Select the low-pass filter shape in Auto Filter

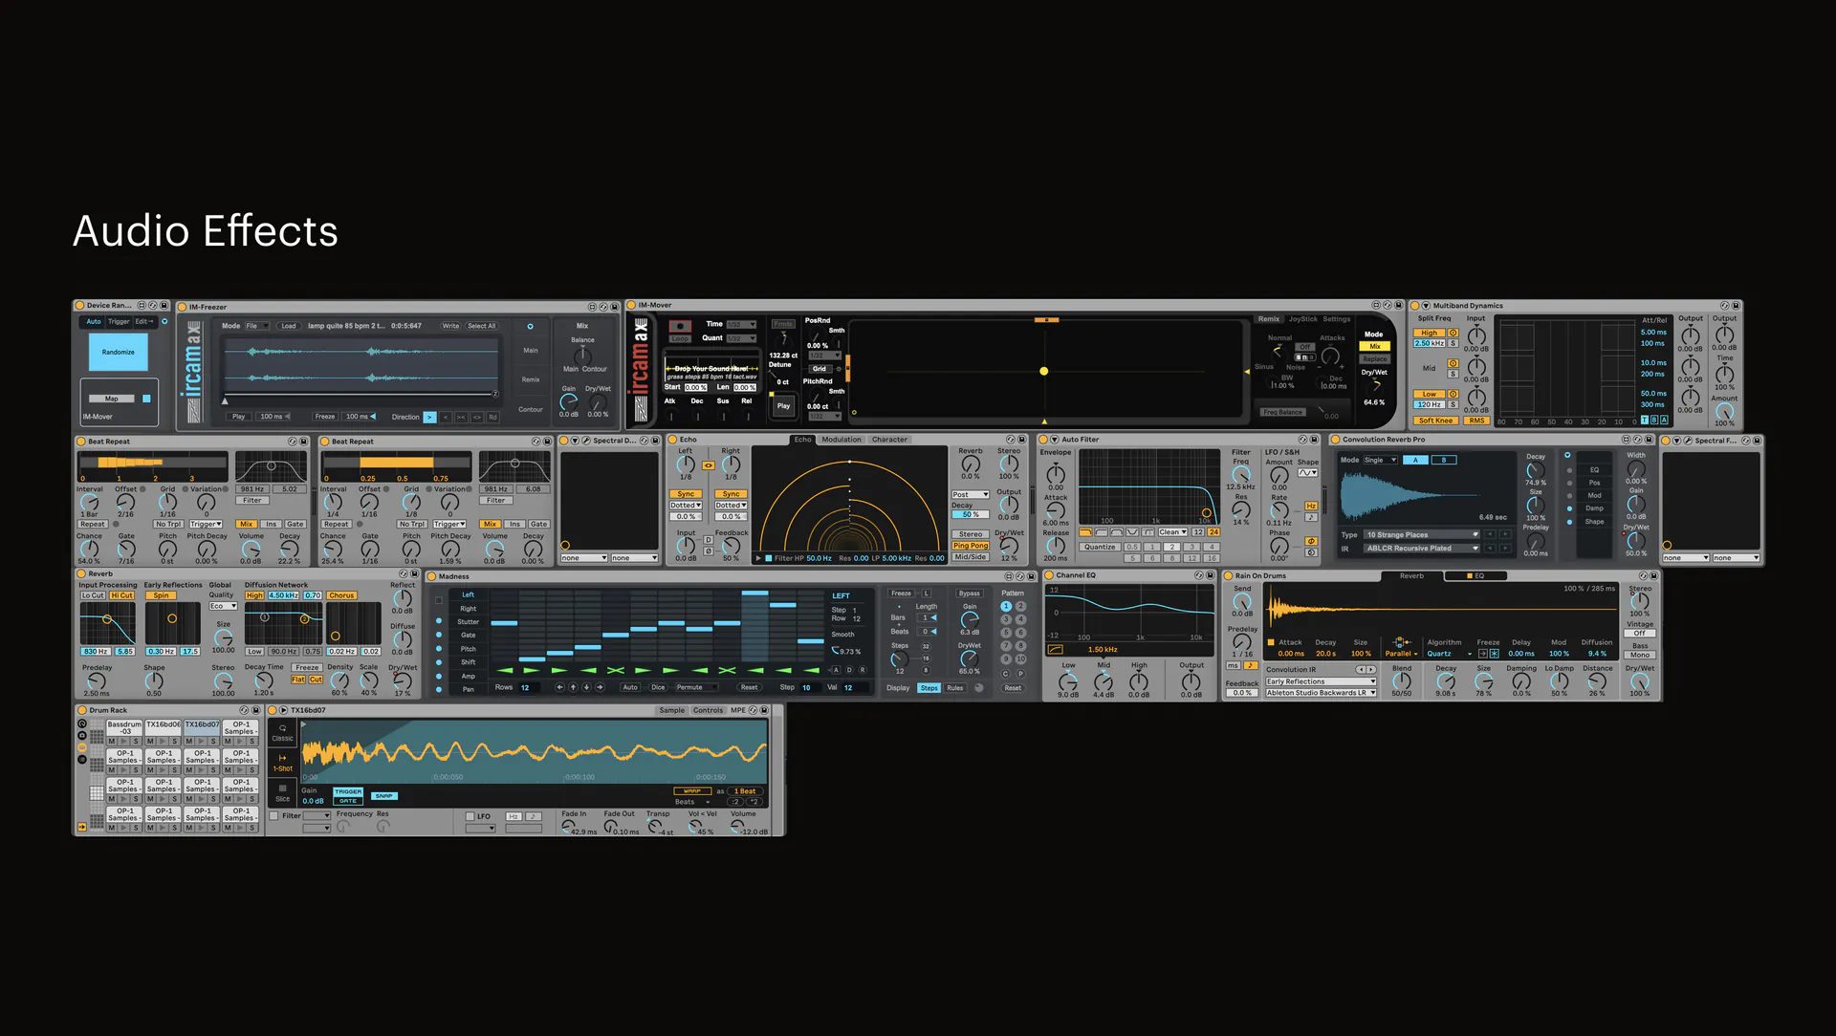[x=1085, y=532]
